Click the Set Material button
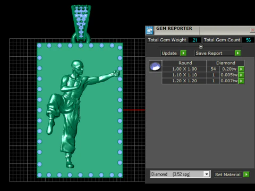The height and width of the screenshot is (191, 255). (228, 175)
